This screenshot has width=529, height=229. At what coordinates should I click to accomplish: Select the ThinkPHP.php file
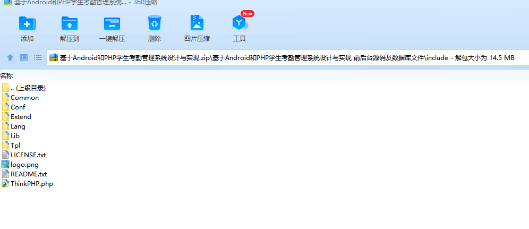(27, 184)
